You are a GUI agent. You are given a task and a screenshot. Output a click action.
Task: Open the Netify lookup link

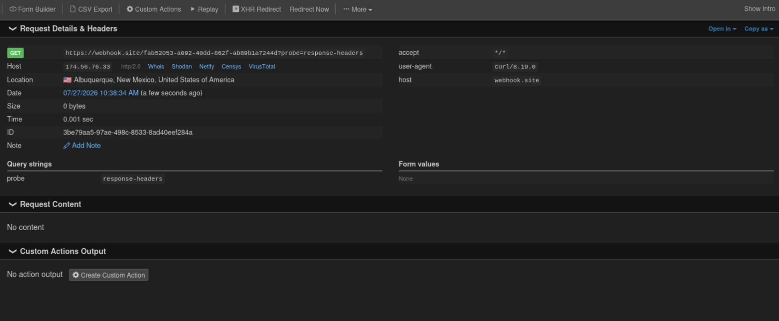click(x=206, y=67)
